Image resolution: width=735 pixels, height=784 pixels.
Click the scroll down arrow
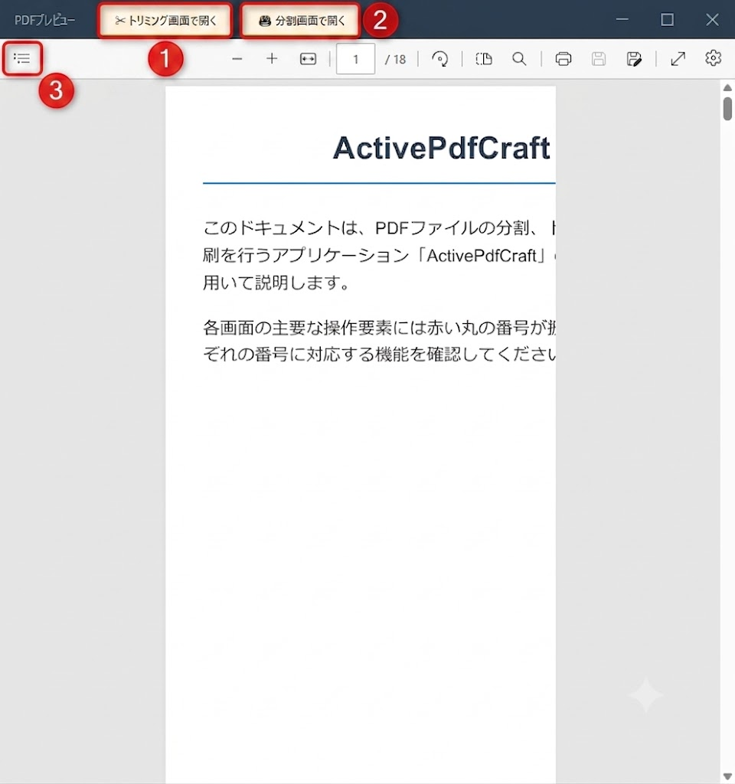coord(727,776)
